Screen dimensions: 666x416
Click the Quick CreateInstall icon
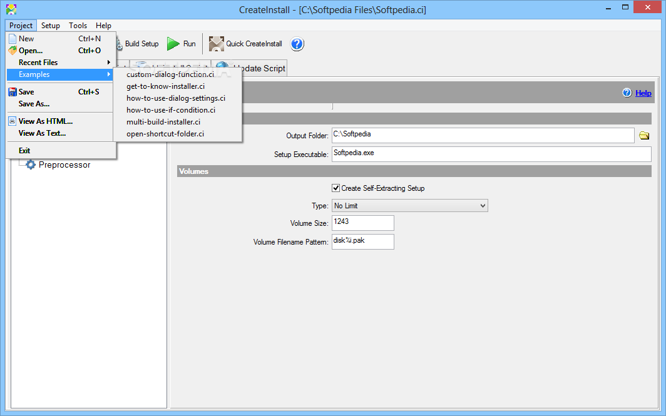tap(216, 44)
